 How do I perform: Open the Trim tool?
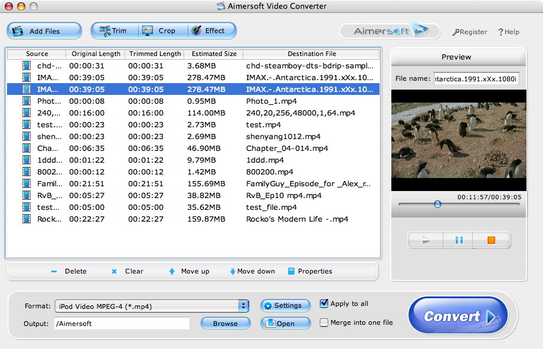point(113,31)
